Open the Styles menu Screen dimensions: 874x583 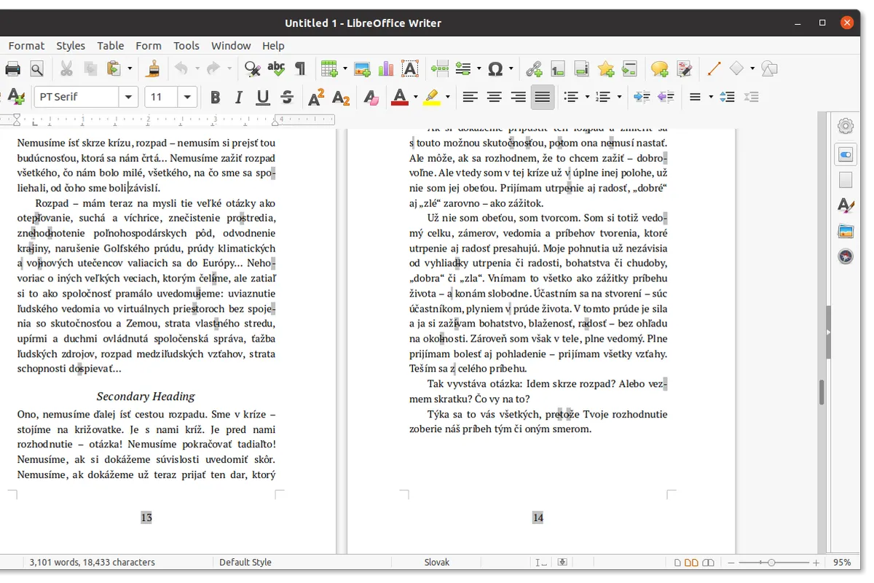point(71,45)
